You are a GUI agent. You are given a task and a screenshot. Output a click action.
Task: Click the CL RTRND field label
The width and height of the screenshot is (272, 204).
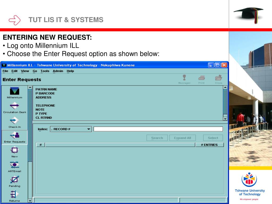coord(44,118)
